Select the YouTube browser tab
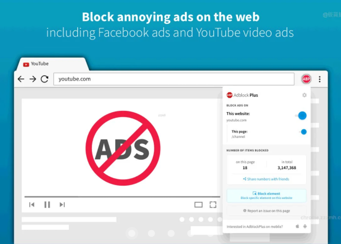 (x=52, y=64)
